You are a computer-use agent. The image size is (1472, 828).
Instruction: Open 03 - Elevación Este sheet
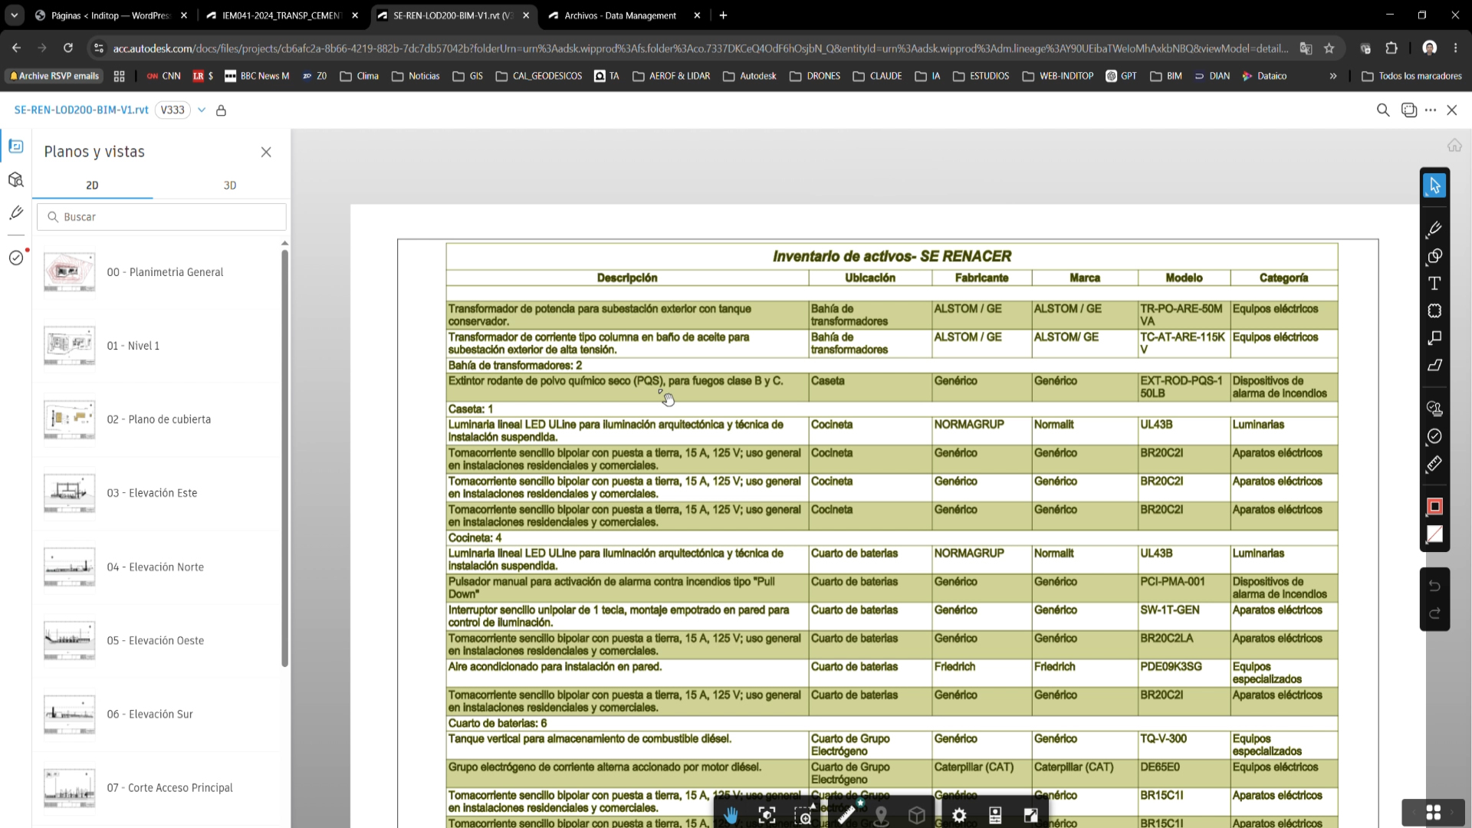[157, 493]
